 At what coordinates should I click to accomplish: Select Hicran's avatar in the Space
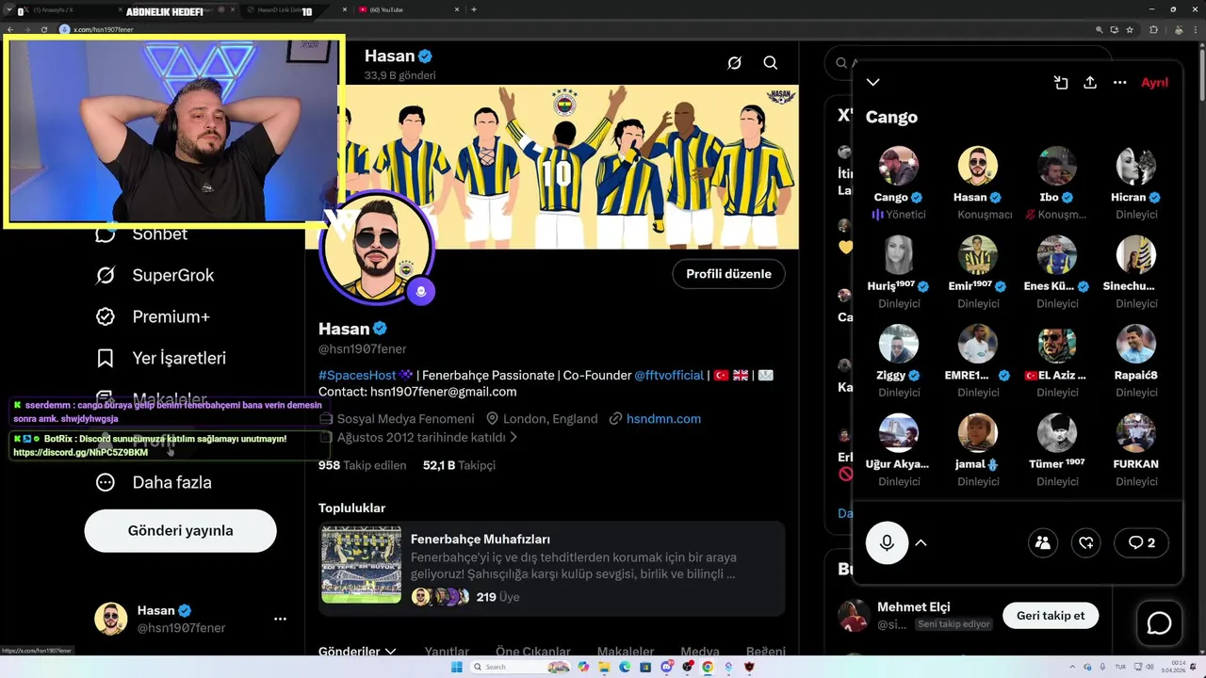1136,166
